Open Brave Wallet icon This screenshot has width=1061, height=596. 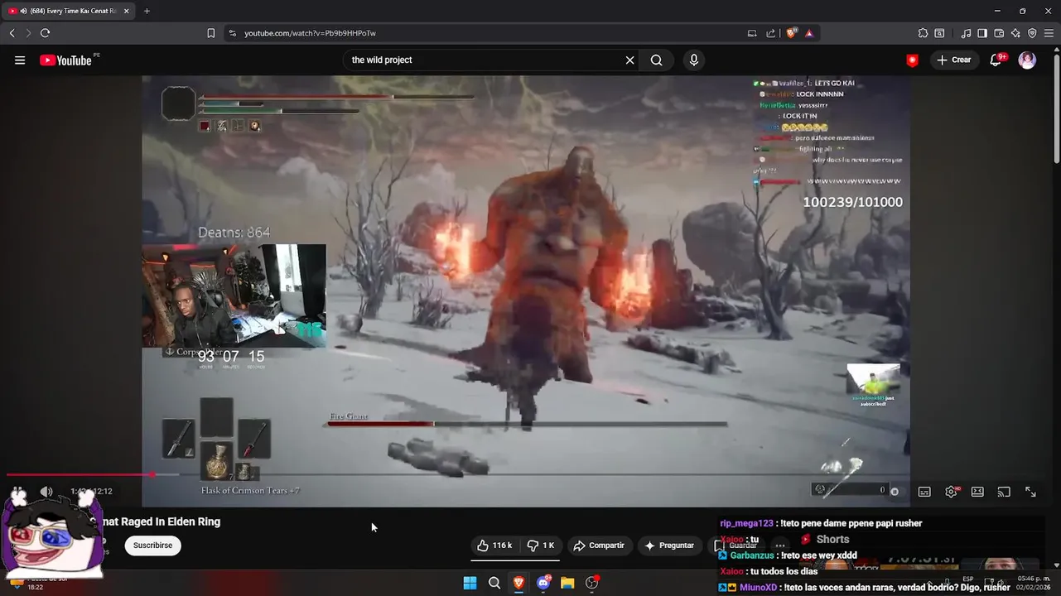click(x=999, y=33)
